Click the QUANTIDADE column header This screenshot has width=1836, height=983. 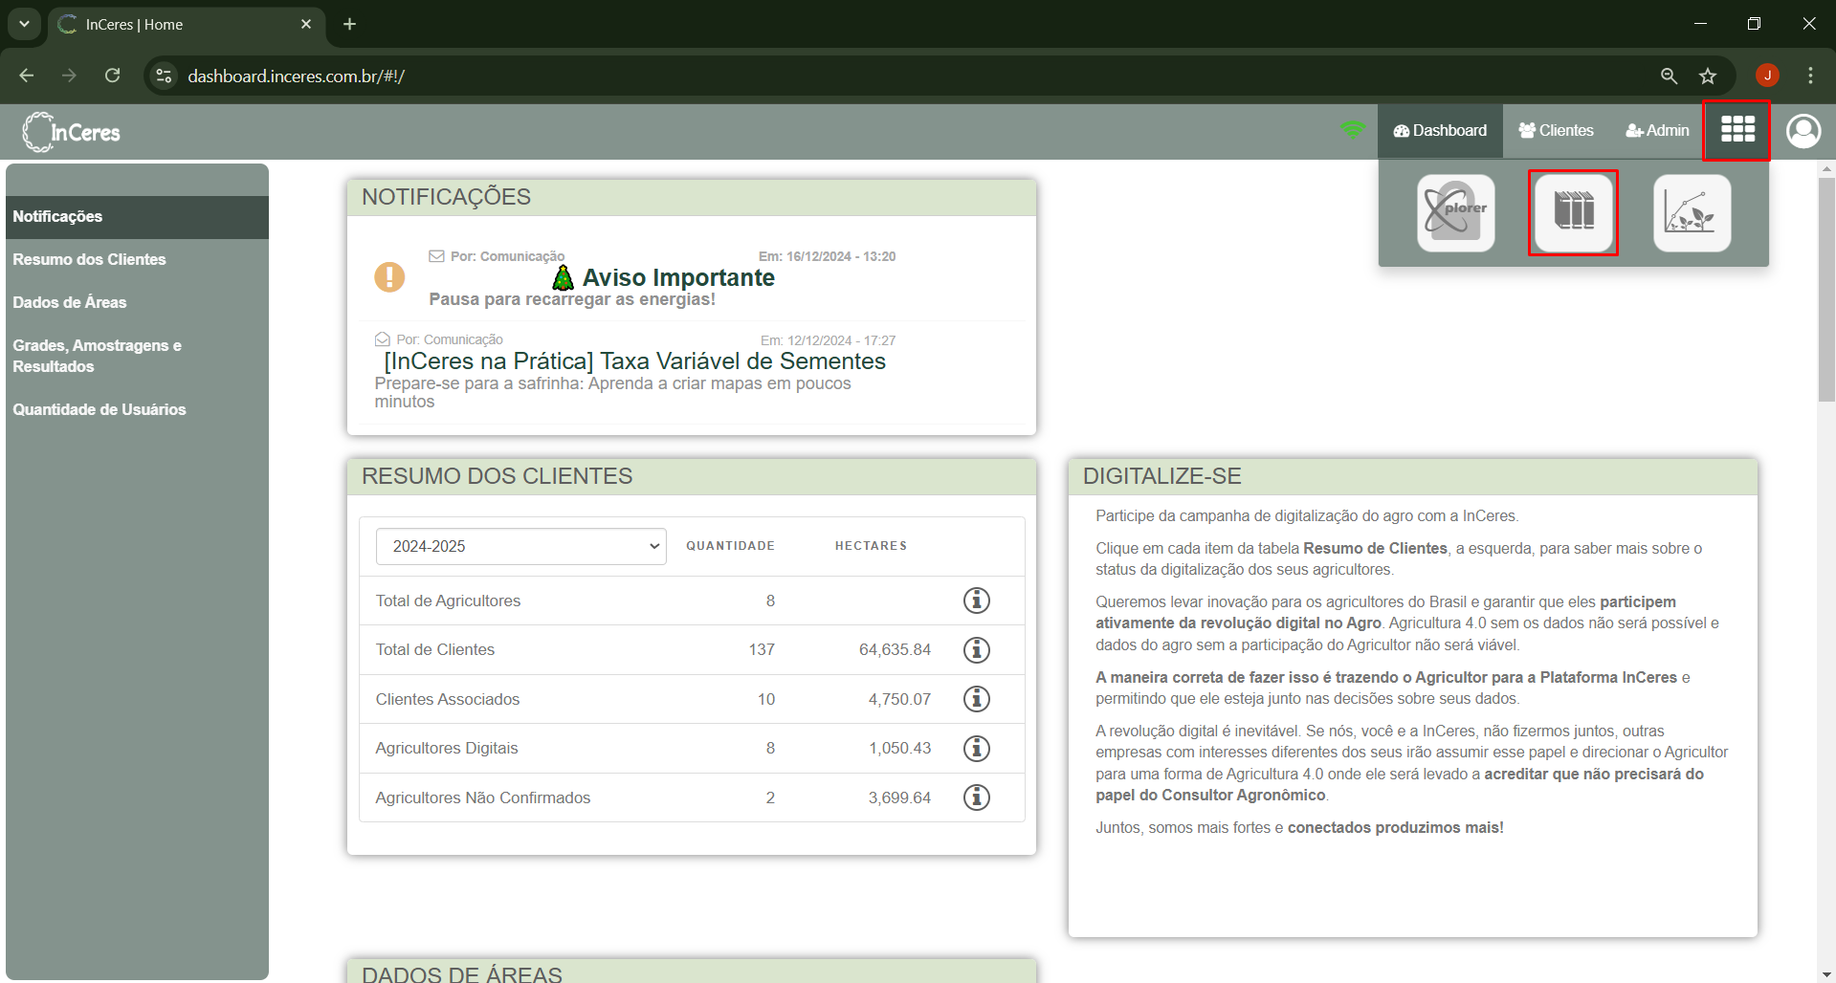pos(730,546)
